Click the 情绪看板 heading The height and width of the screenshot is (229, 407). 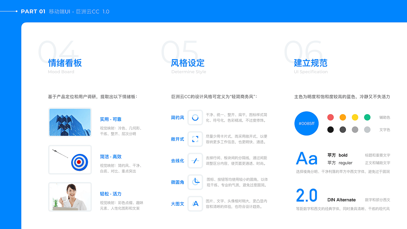point(65,63)
